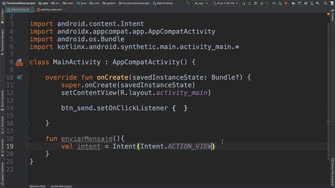
Task: Click the magnifier Search Everywhere icon
Action: 325,3
